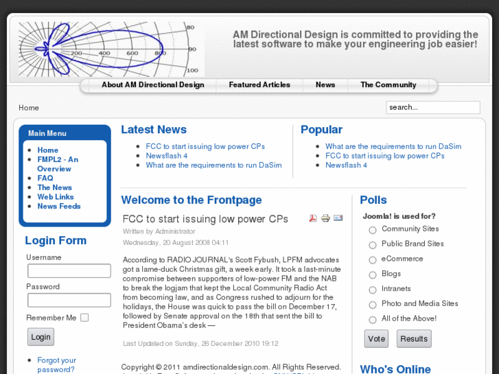Open FMPL2 - An Overview in Main Menu

tap(58, 164)
